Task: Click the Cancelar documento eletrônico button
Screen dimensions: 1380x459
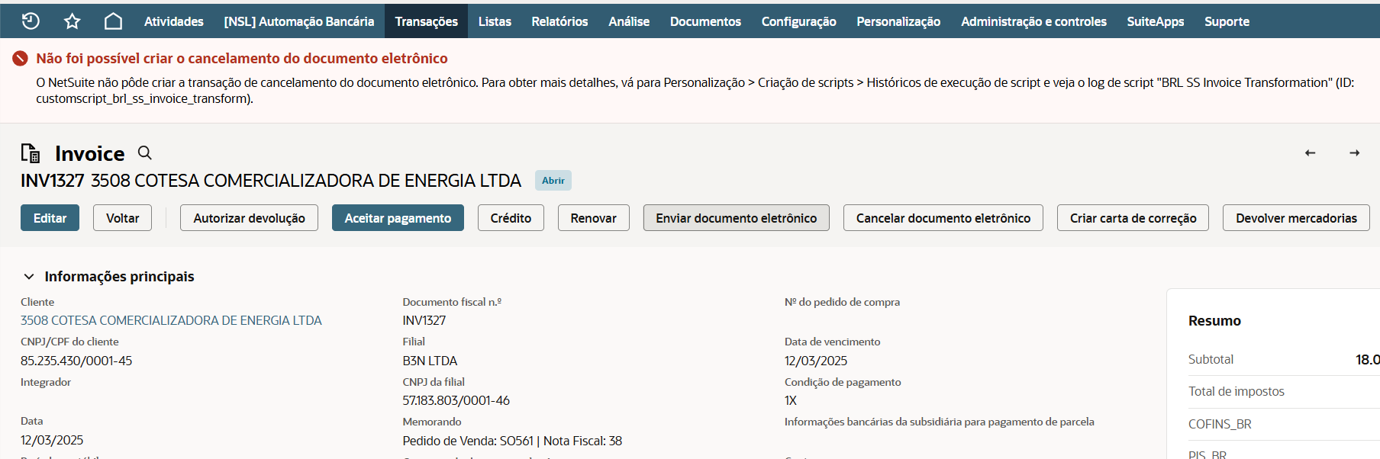Action: pyautogui.click(x=943, y=218)
